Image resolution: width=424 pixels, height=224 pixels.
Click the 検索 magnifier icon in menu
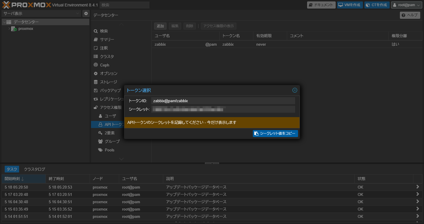(x=95, y=31)
